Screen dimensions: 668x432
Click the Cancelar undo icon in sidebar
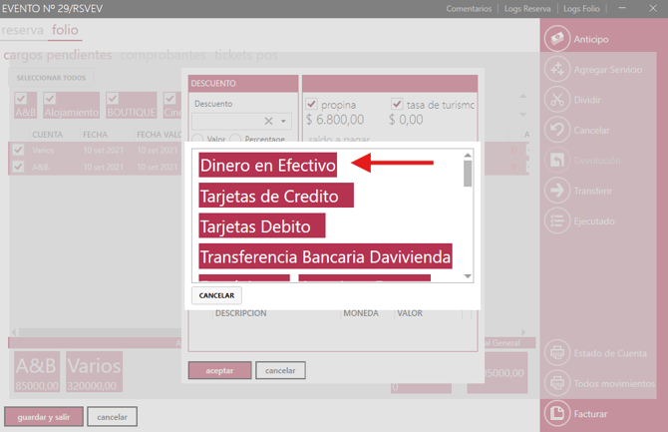(556, 130)
